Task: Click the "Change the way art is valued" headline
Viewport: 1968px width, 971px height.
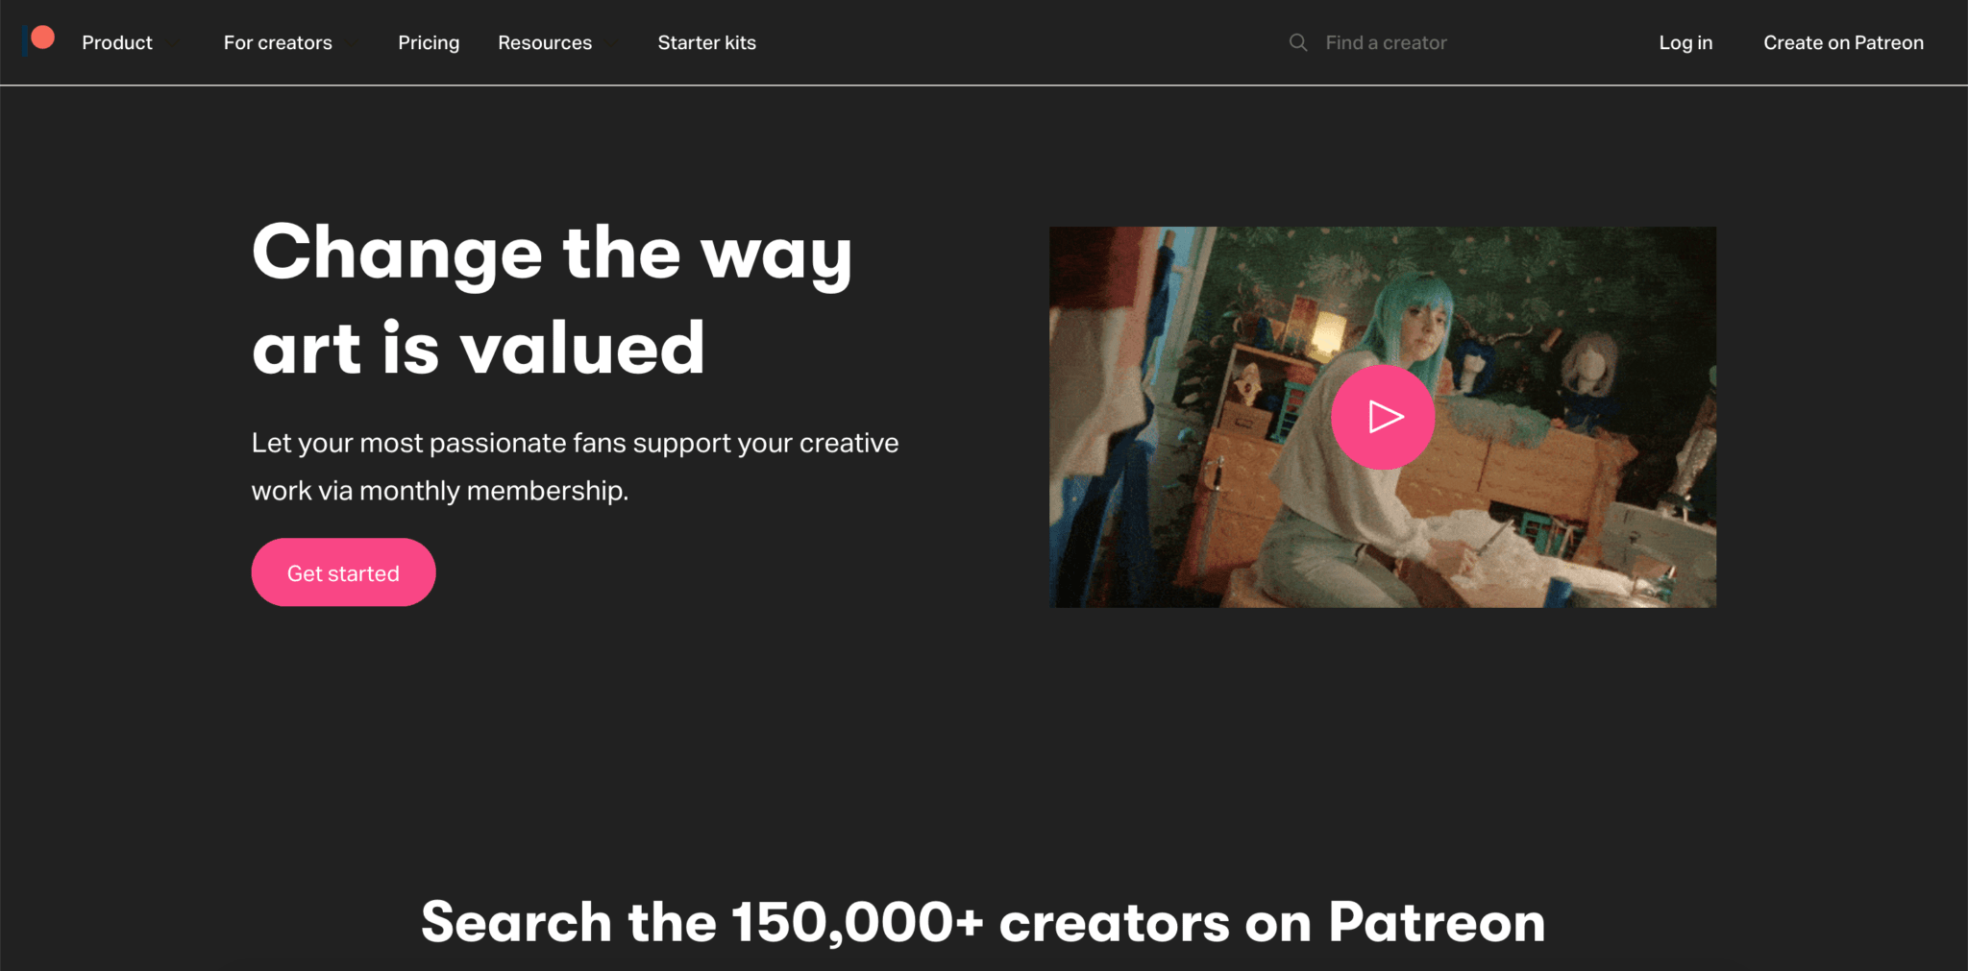Action: pyautogui.click(x=553, y=298)
